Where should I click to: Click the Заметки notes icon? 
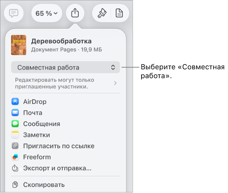15,135
